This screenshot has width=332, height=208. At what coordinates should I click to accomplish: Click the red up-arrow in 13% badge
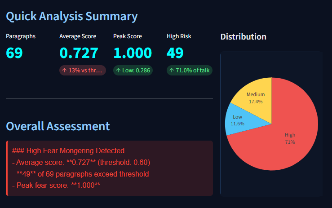[x=65, y=71]
